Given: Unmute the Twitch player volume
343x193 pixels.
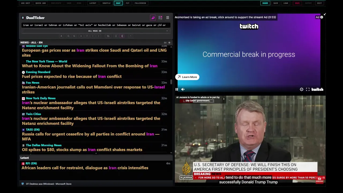Looking at the screenshot, I should coord(183,90).
